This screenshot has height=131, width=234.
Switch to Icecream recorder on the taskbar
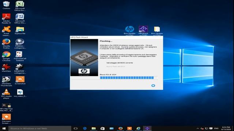[129, 128]
